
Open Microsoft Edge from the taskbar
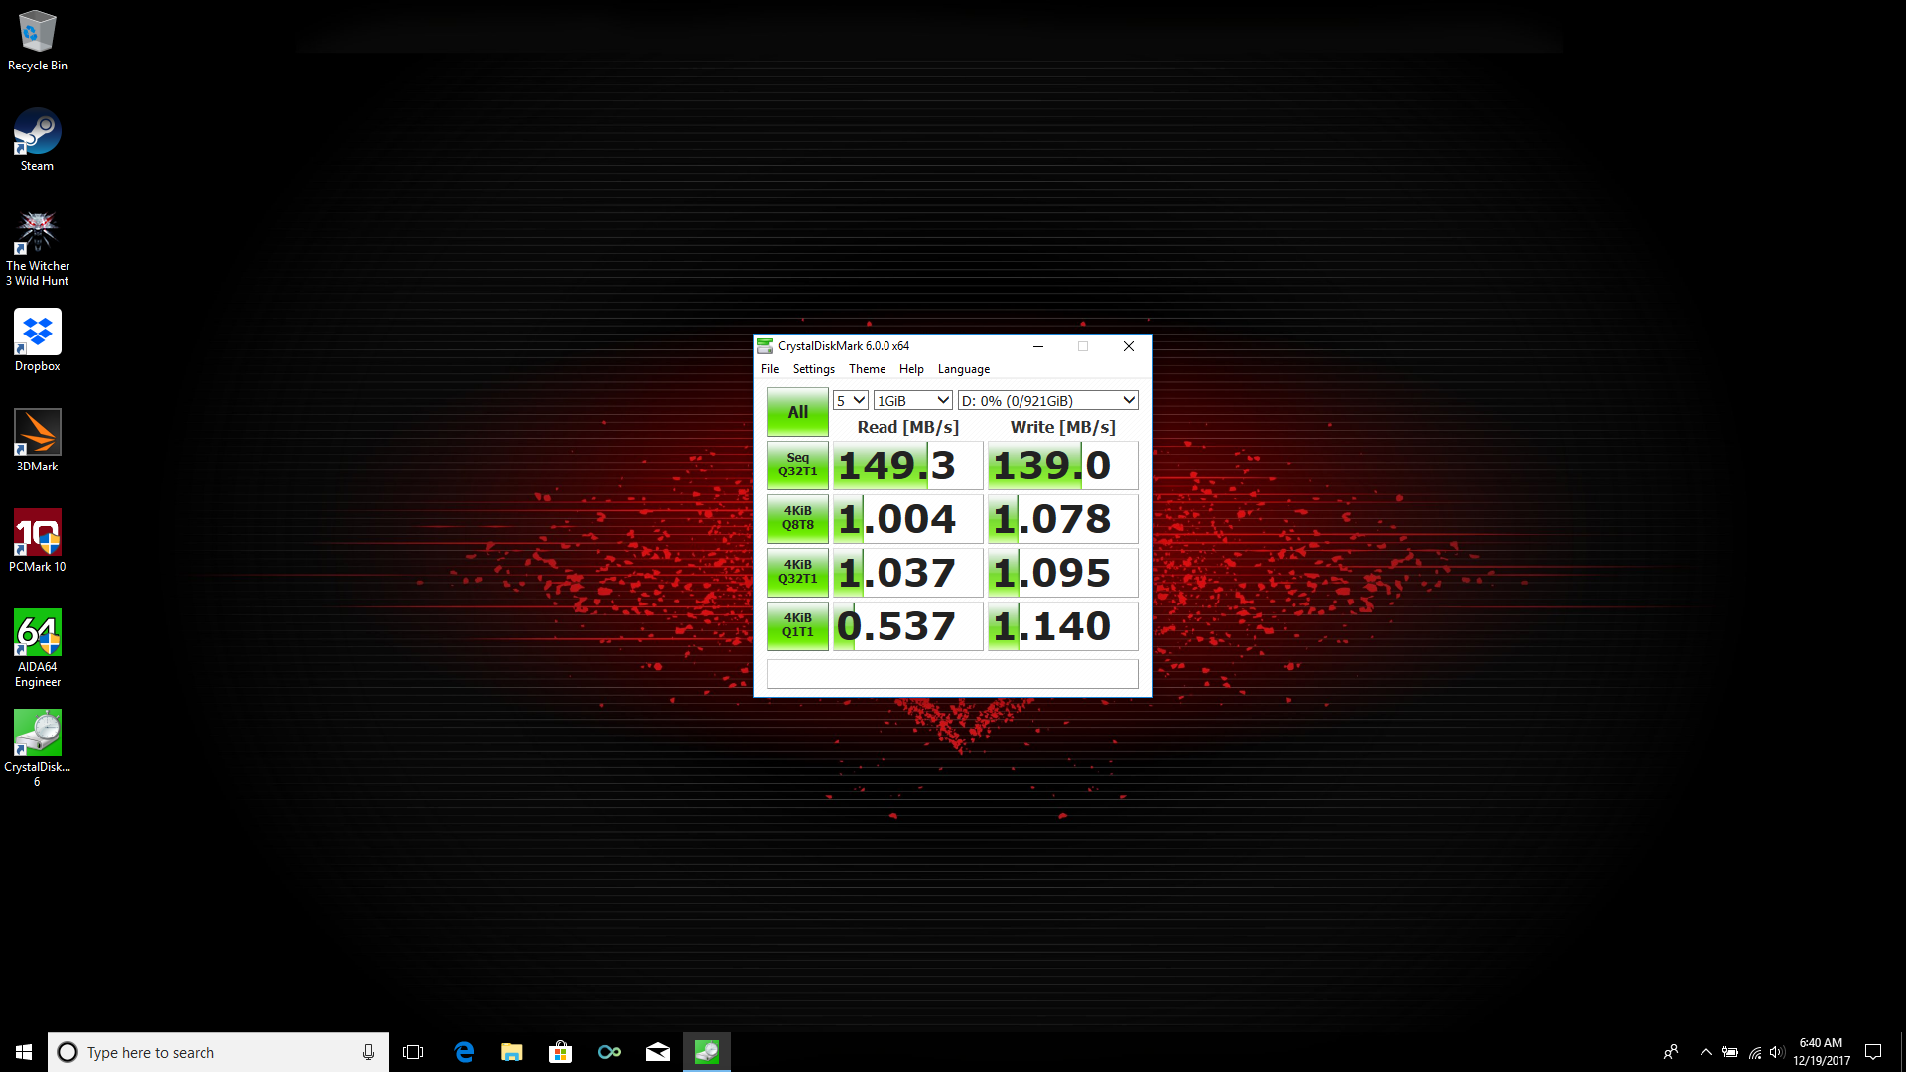[x=464, y=1052]
